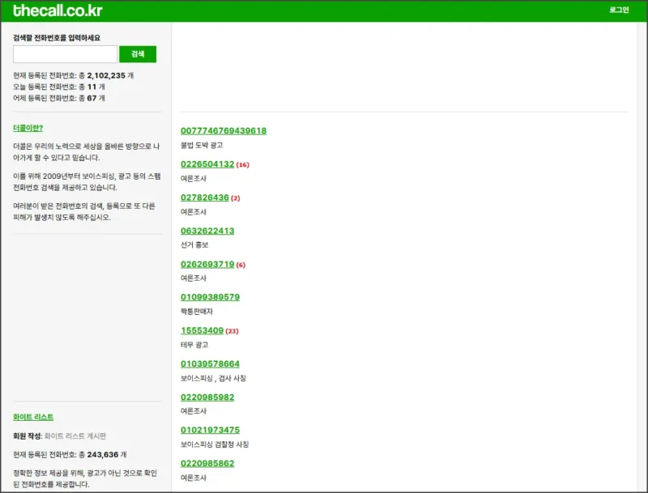Image resolution: width=648 pixels, height=493 pixels.
Task: Open the 15553409 entry
Action: 202,330
